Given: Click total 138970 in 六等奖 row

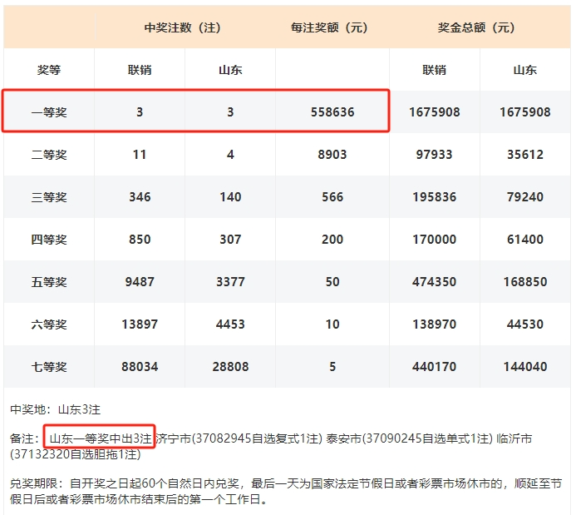Looking at the screenshot, I should click(434, 324).
